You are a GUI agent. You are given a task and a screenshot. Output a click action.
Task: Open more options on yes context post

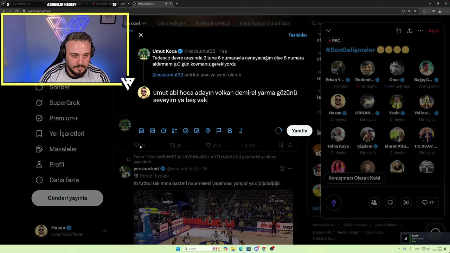290,169
